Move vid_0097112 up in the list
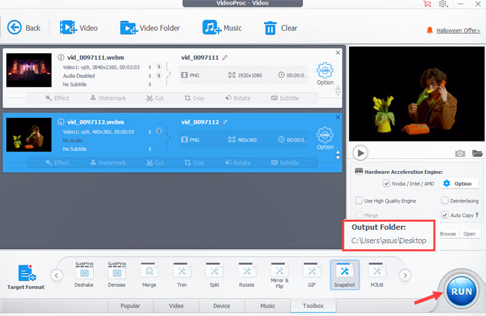Image resolution: width=486 pixels, height=316 pixels. coord(338,152)
